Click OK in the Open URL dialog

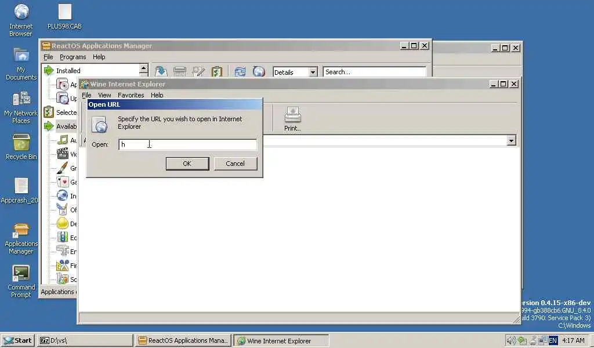point(187,164)
